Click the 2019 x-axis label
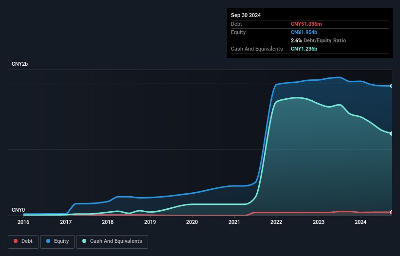This screenshot has width=400, height=256. [x=150, y=222]
